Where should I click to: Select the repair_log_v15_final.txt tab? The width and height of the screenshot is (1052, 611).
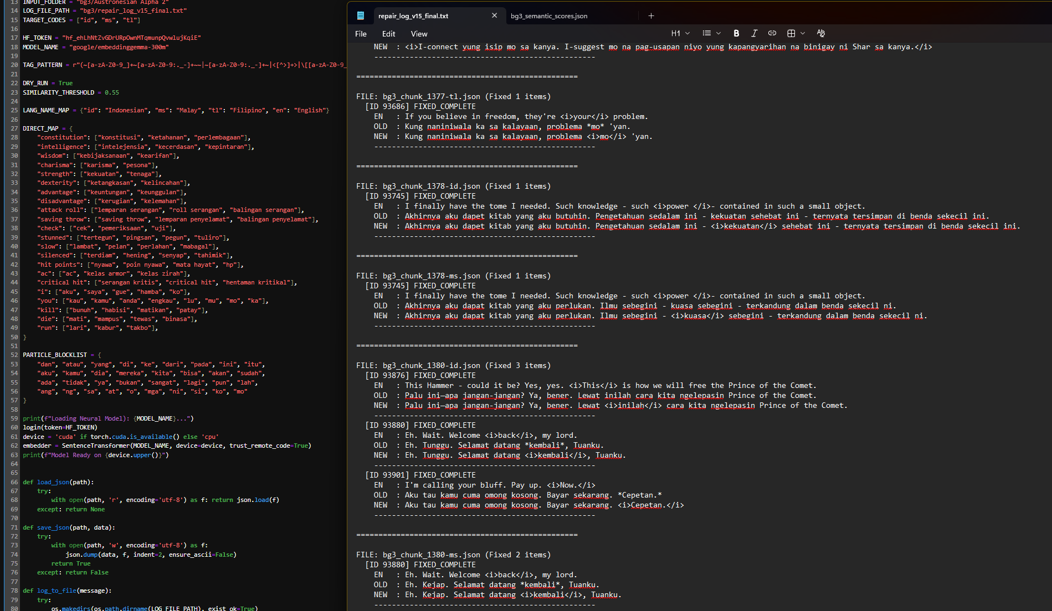pos(413,16)
